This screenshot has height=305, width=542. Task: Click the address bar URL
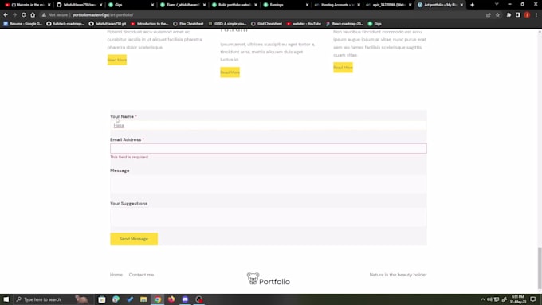tap(103, 15)
